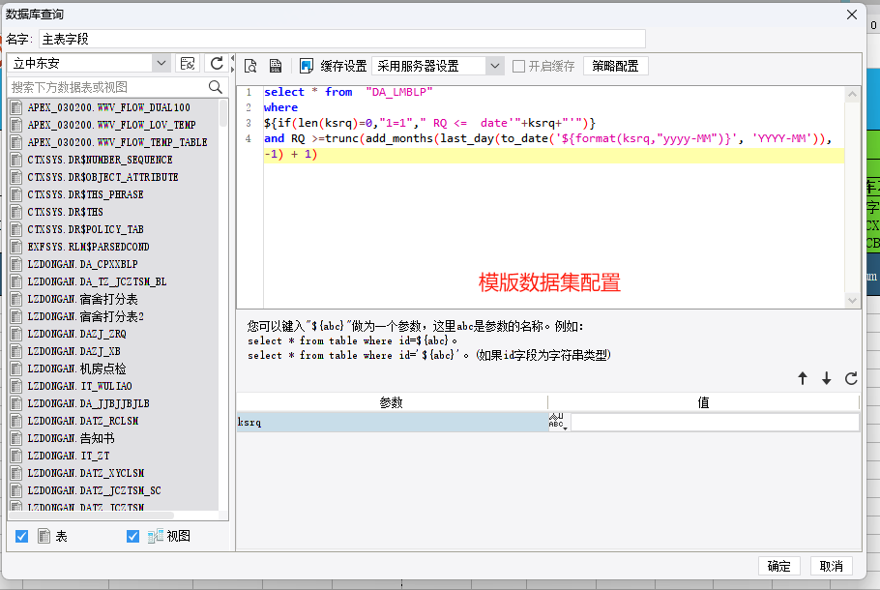The image size is (880, 590).
Task: Click the cache settings icon
Action: (306, 66)
